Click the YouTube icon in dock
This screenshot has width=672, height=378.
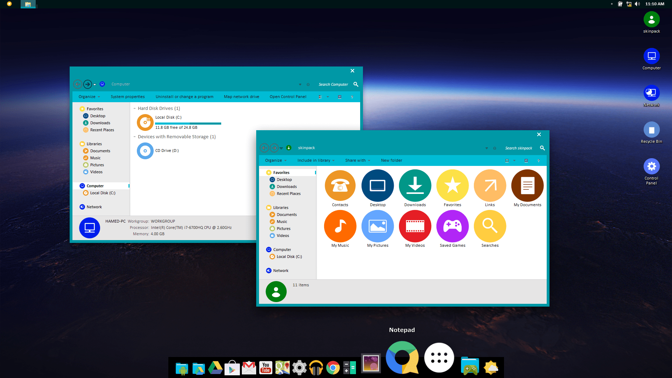[x=266, y=368]
